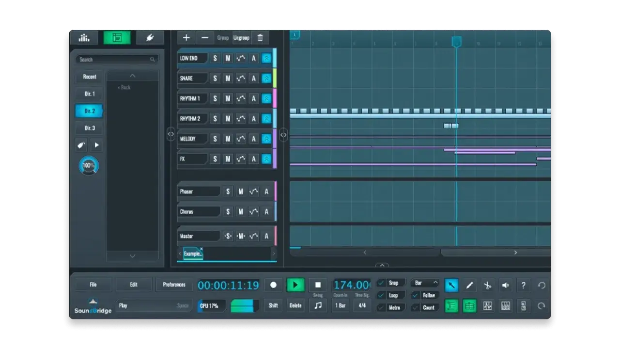Click the 100% preview volume knob
The image size is (620, 349).
tap(89, 166)
